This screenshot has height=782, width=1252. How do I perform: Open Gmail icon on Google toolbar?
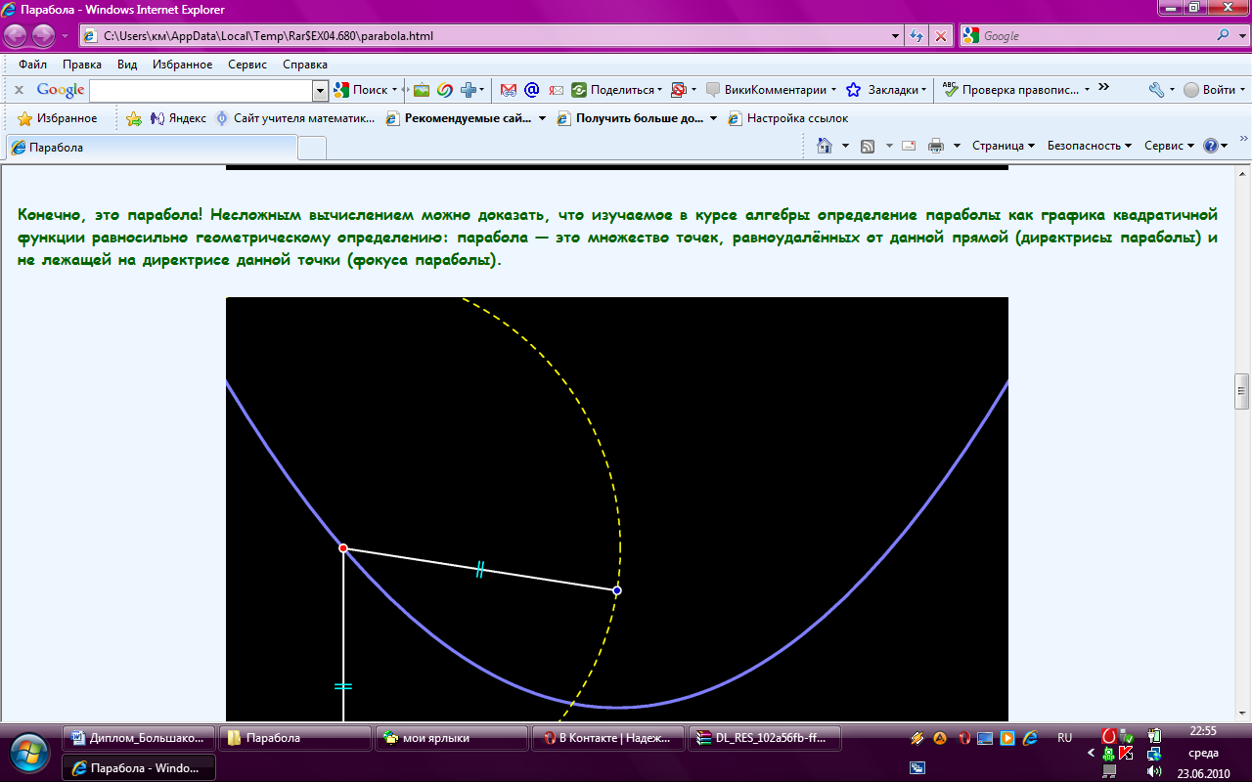508,90
